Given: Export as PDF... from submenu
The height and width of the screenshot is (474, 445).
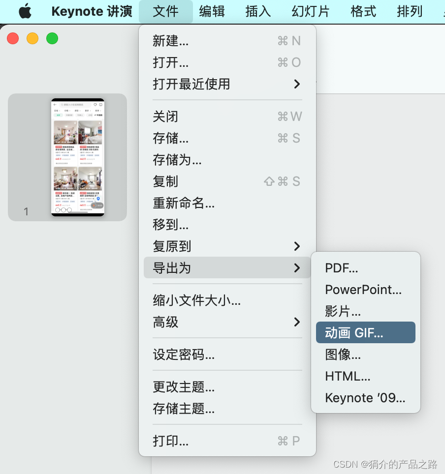Looking at the screenshot, I should 366,268.
